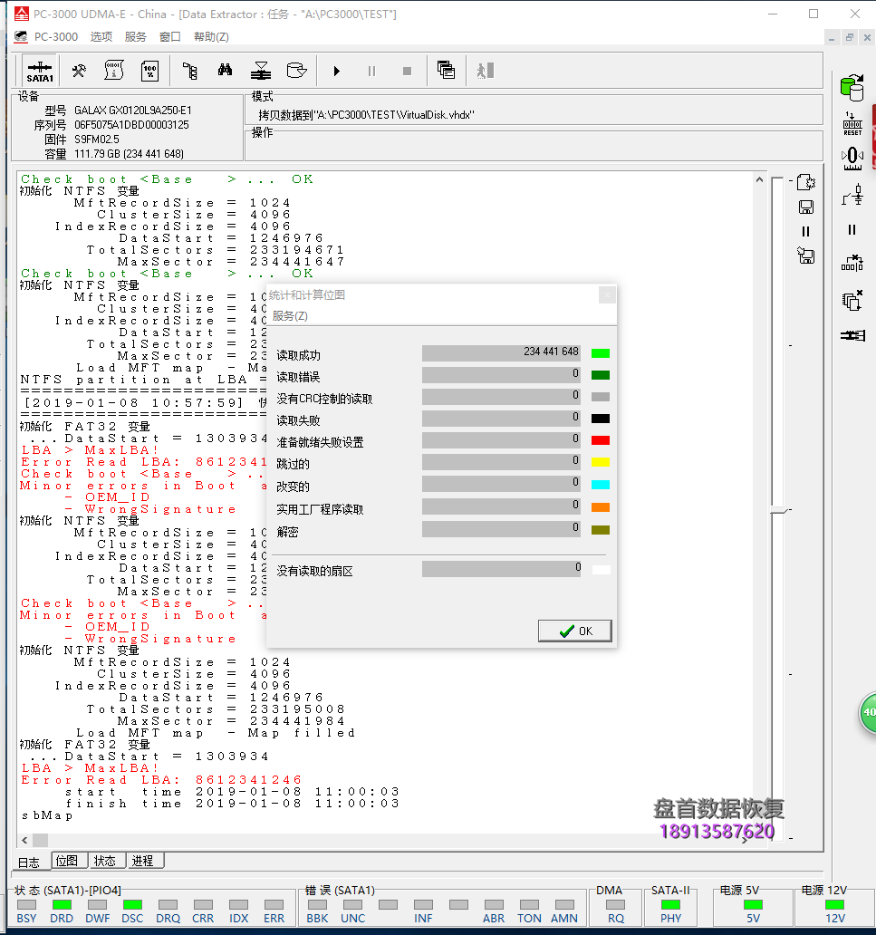Click the 100% test document icon
Screen dimensions: 876x935
click(149, 71)
